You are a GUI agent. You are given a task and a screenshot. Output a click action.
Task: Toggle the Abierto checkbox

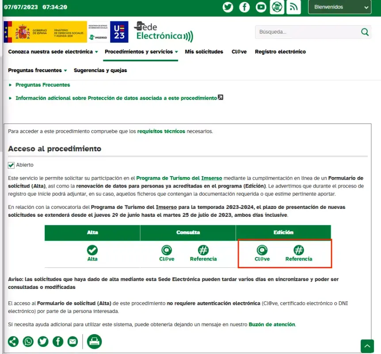point(11,165)
